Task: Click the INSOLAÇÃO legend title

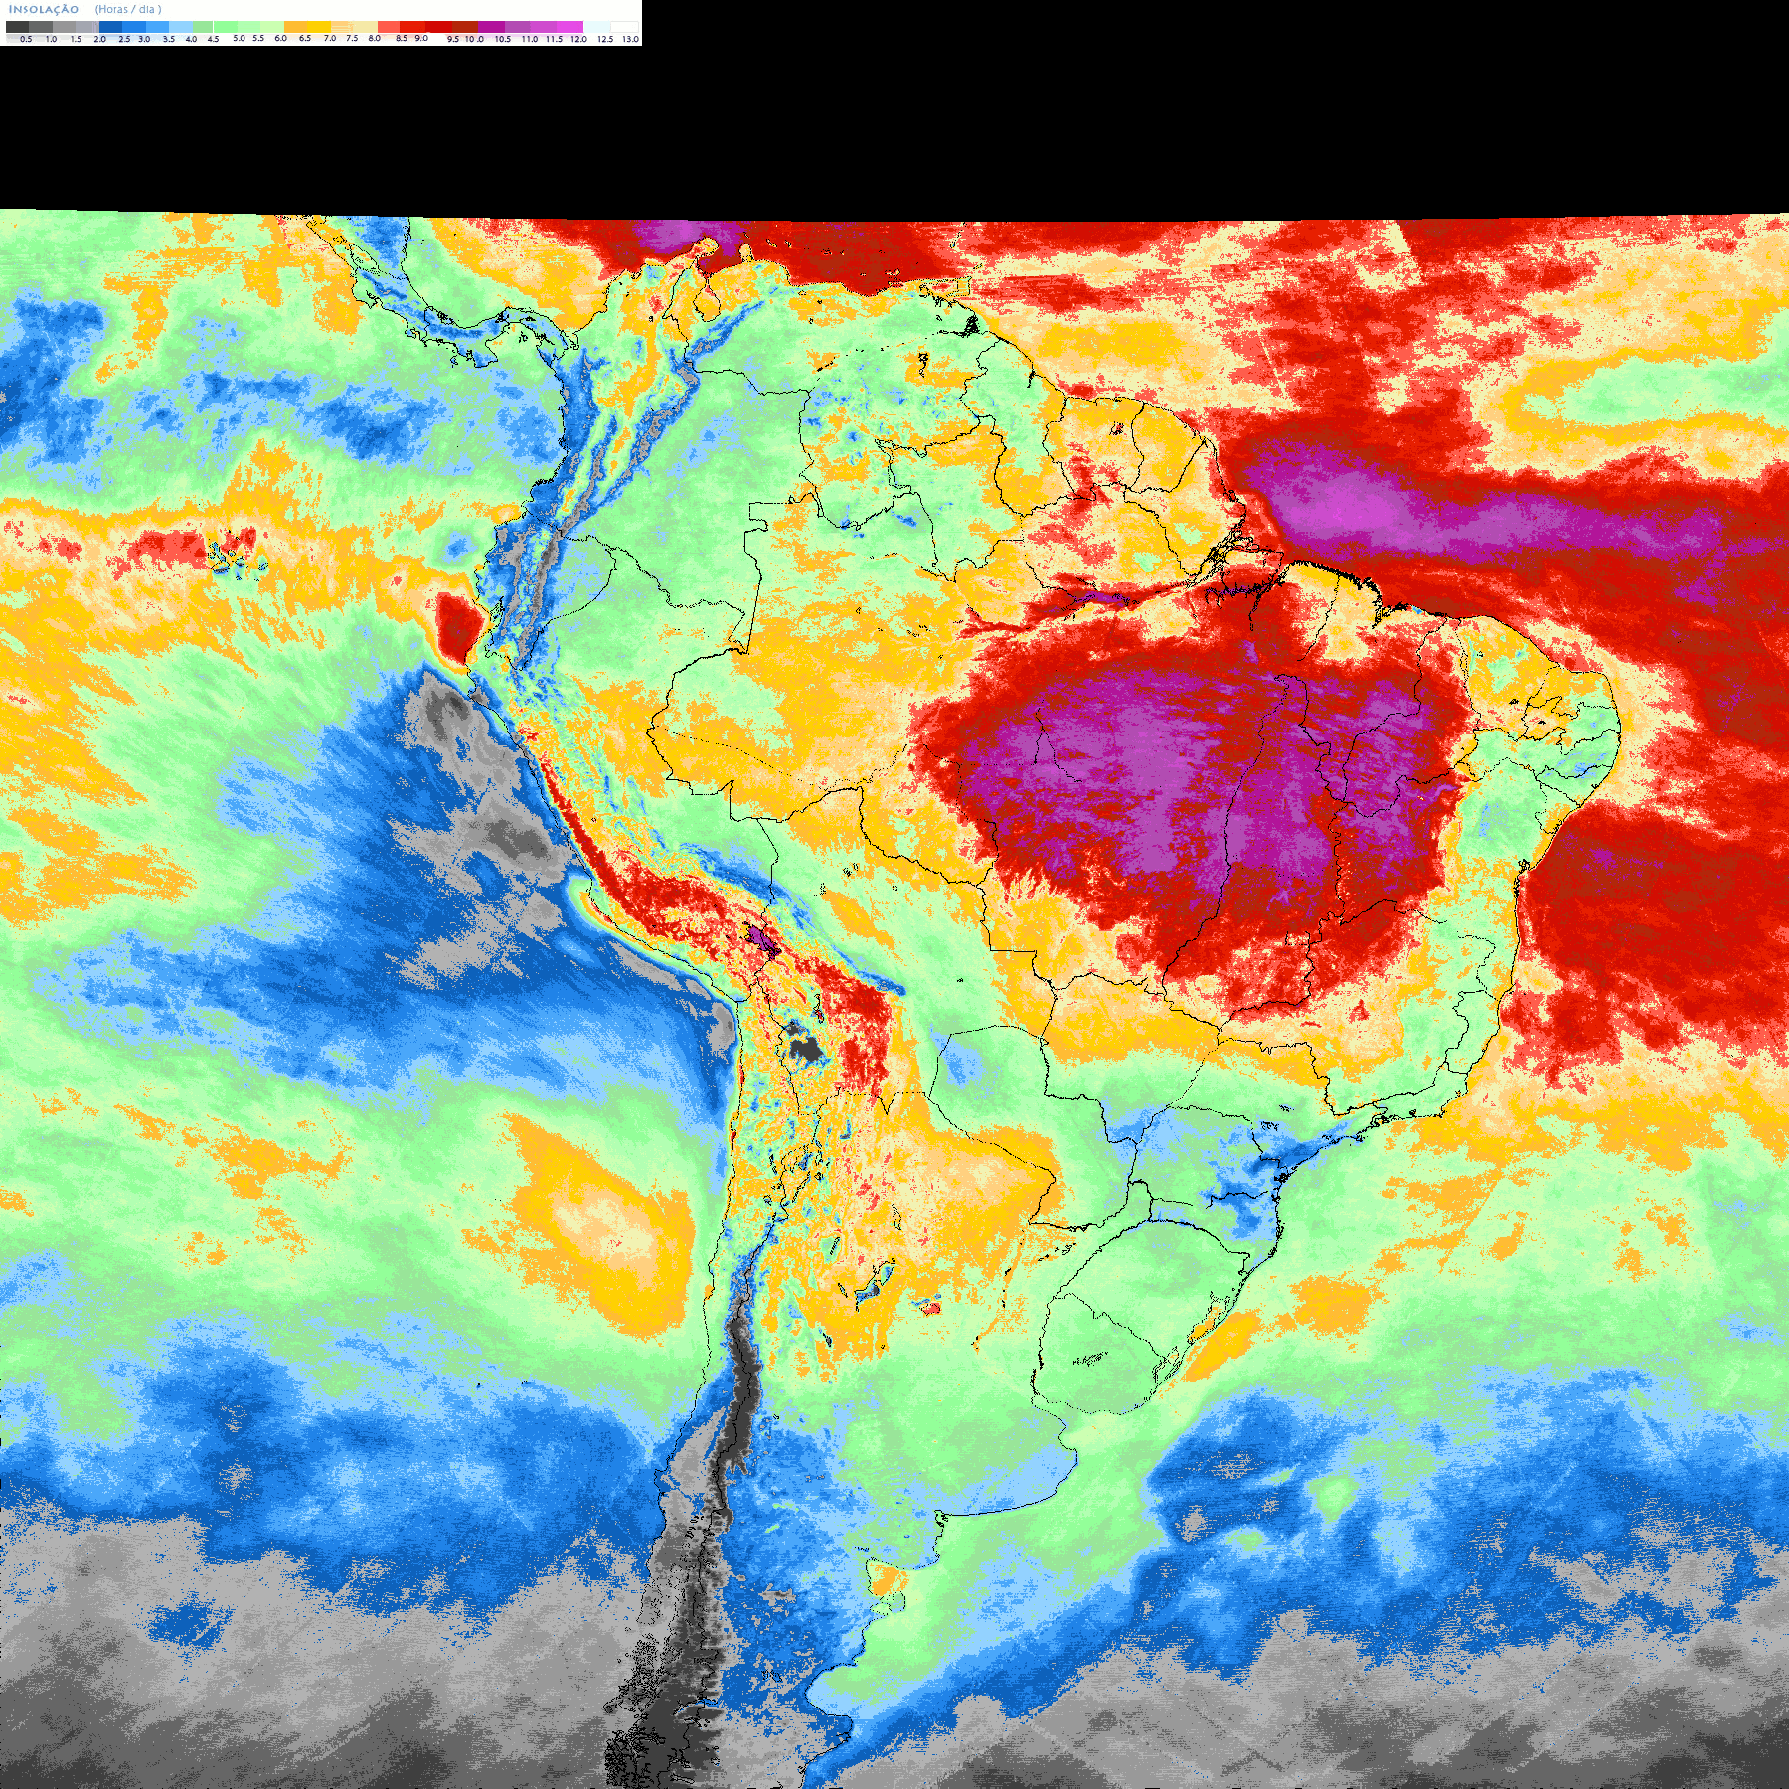Action: click(x=44, y=9)
